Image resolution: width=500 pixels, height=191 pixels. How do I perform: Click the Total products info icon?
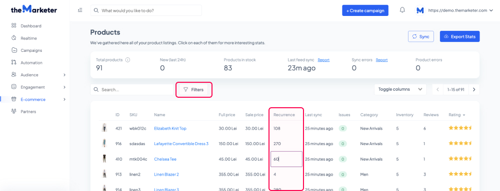pyautogui.click(x=127, y=60)
